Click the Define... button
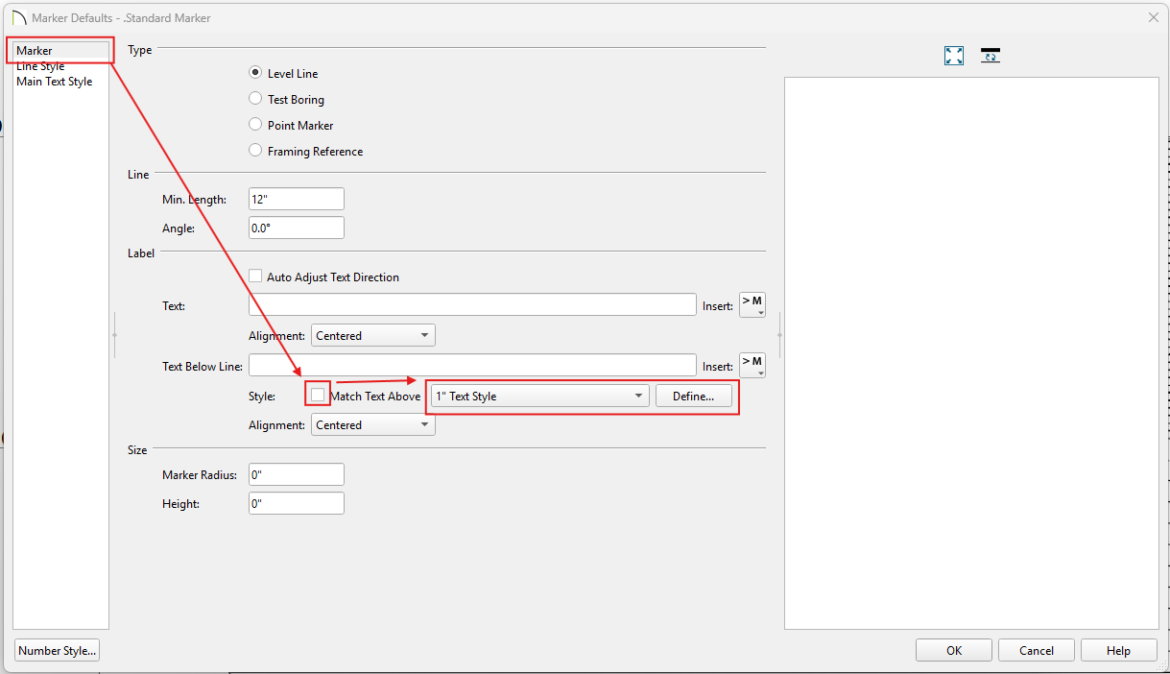Viewport: 1170px width, 674px height. coord(694,396)
